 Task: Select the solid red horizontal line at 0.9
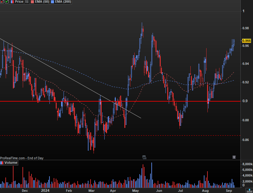120,101
